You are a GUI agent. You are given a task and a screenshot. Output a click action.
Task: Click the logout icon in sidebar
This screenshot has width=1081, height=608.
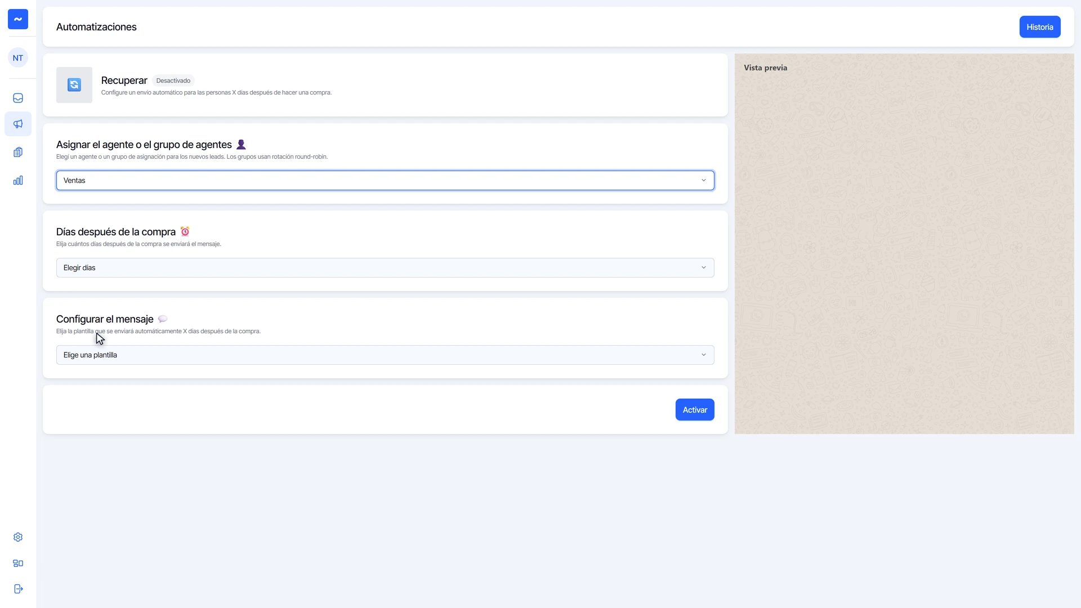(18, 589)
